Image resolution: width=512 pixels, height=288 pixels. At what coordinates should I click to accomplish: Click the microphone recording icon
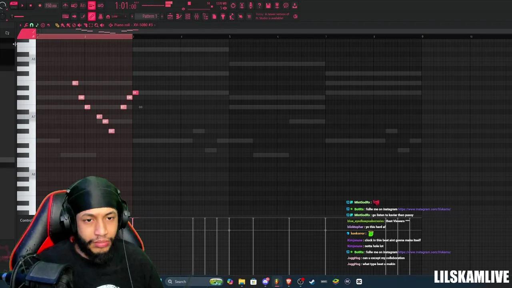[250, 5]
